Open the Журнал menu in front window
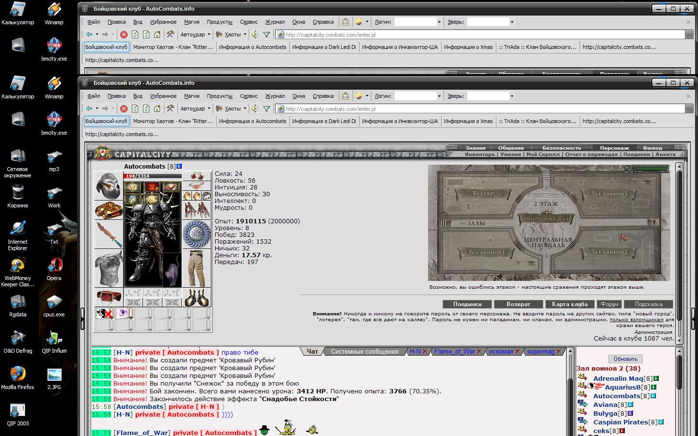This screenshot has width=698, height=436. pyautogui.click(x=275, y=96)
